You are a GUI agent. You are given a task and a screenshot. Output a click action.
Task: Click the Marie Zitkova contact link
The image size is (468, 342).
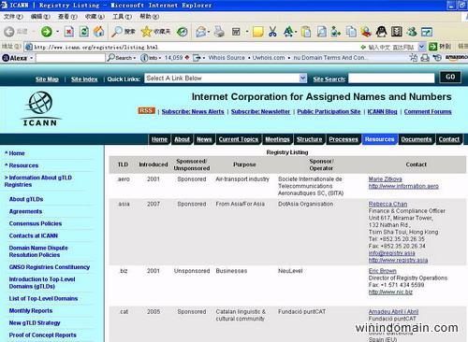tap(385, 179)
